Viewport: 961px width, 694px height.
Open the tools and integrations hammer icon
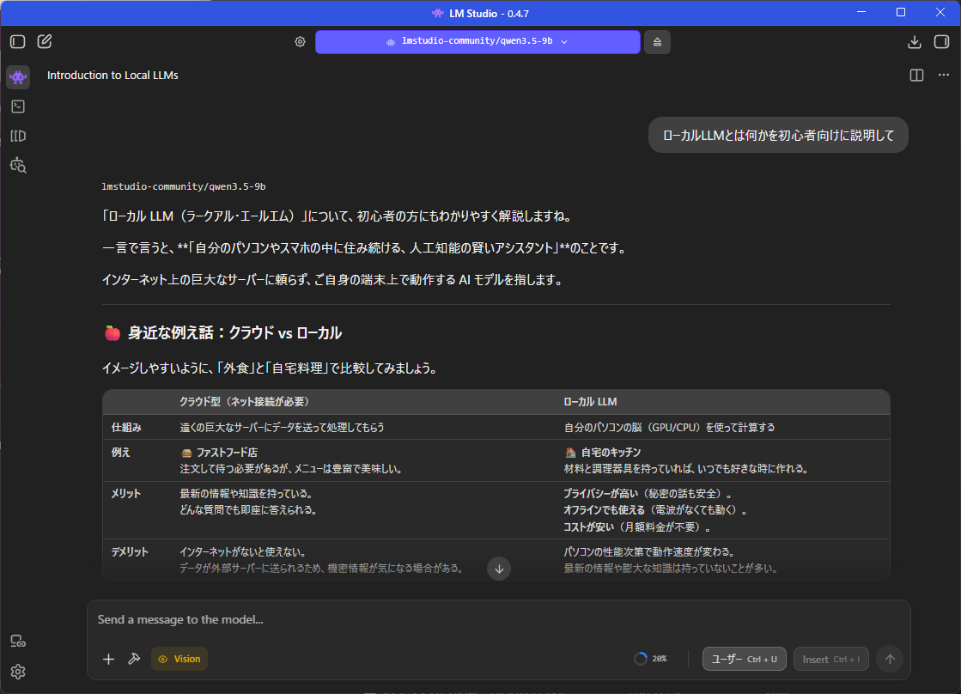[134, 659]
